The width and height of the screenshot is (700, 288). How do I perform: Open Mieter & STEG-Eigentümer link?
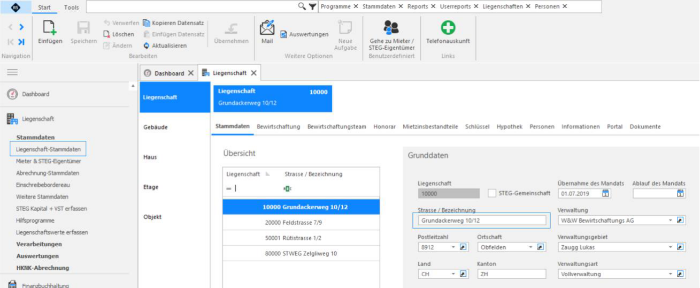[48, 161]
